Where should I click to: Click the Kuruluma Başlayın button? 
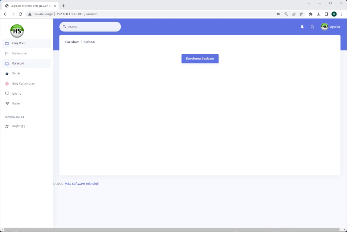[x=200, y=59]
